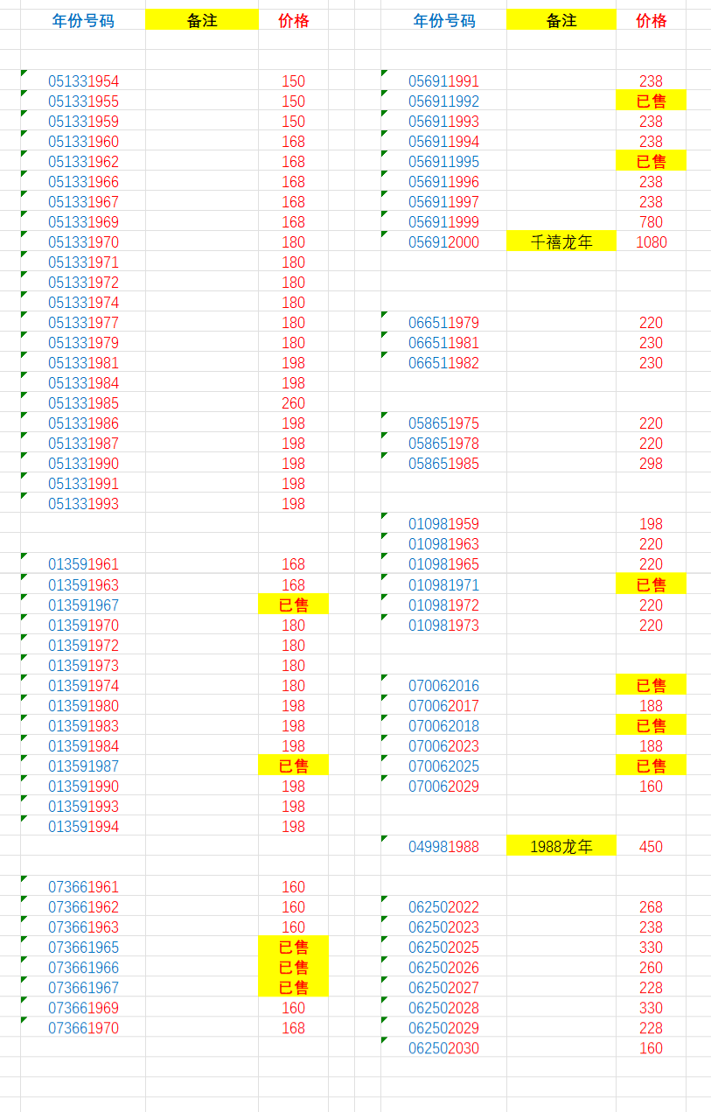
Task: Click the cell with number 056912000
Action: click(x=443, y=242)
